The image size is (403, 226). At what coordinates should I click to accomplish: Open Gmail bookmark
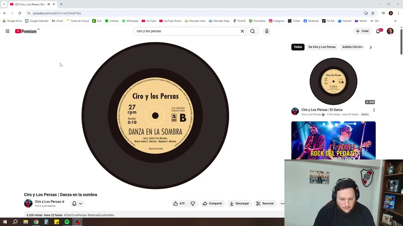tap(57, 21)
